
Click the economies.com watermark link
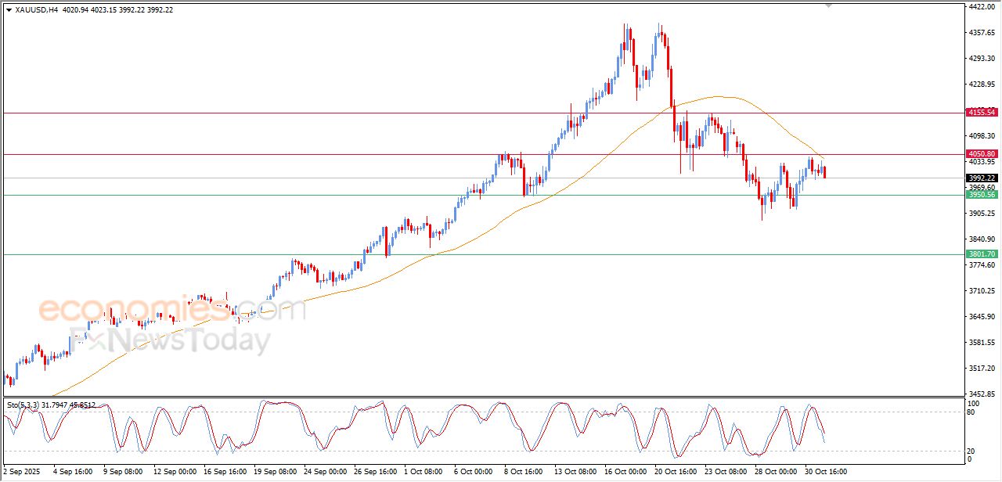tap(149, 309)
